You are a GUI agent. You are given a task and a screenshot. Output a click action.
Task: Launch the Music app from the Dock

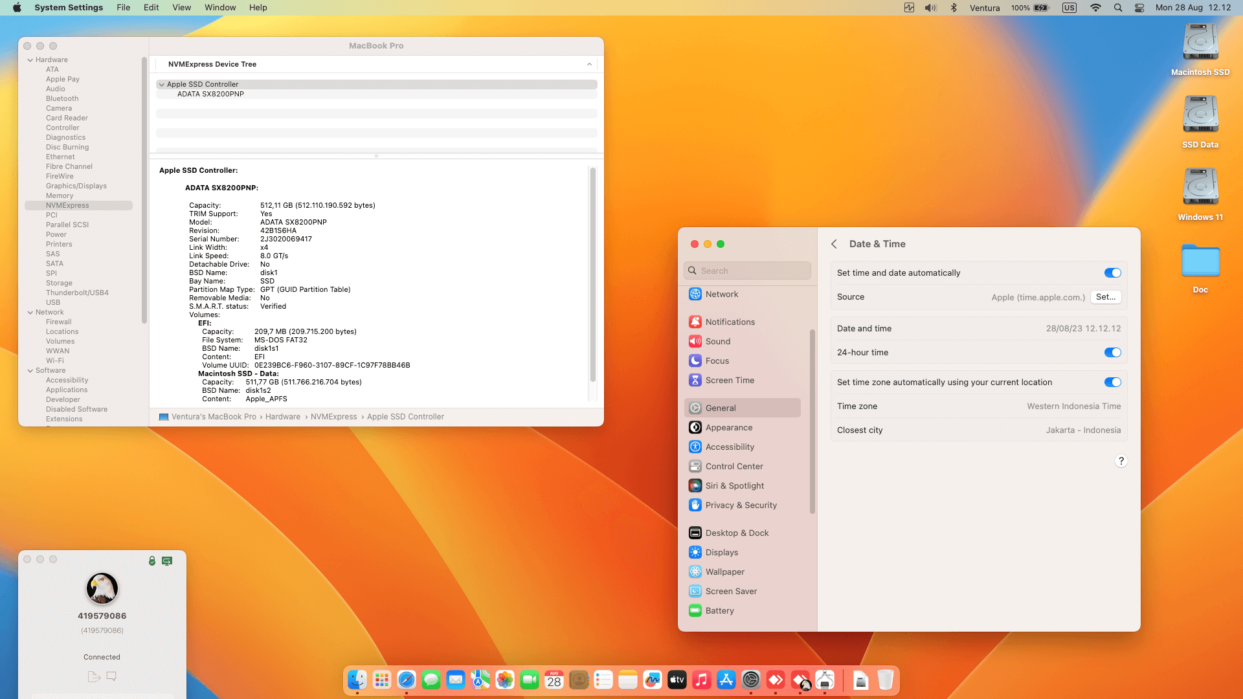(x=702, y=680)
